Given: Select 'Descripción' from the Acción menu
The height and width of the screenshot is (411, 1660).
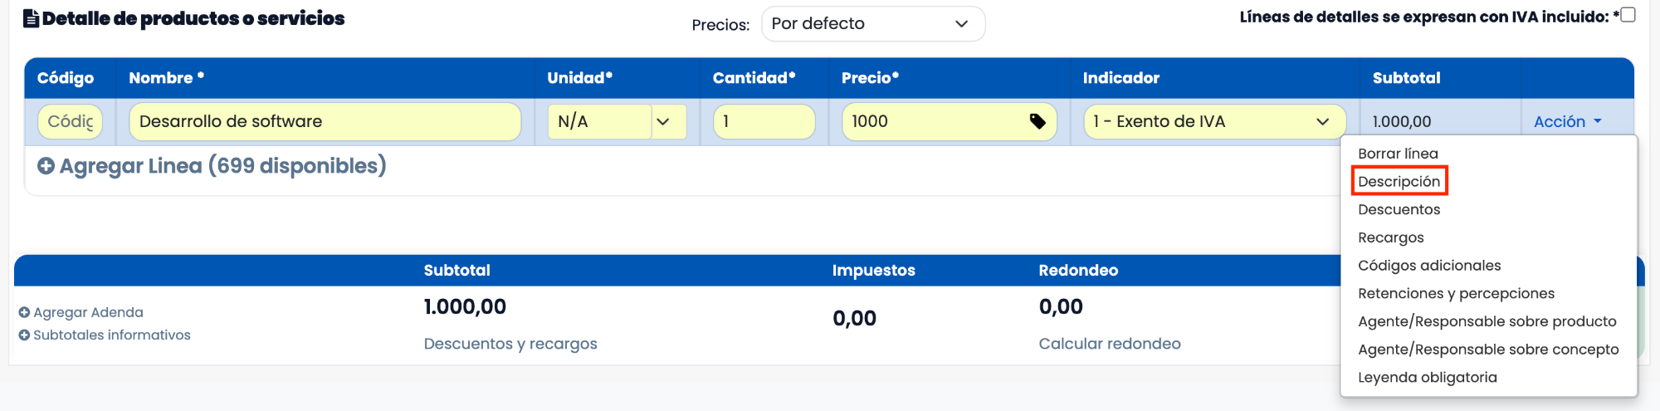Looking at the screenshot, I should pos(1399,181).
